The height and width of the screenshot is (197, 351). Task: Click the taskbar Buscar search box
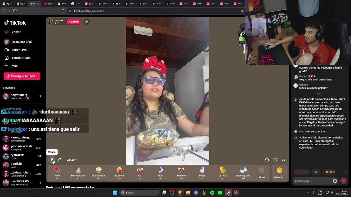coord(139,193)
